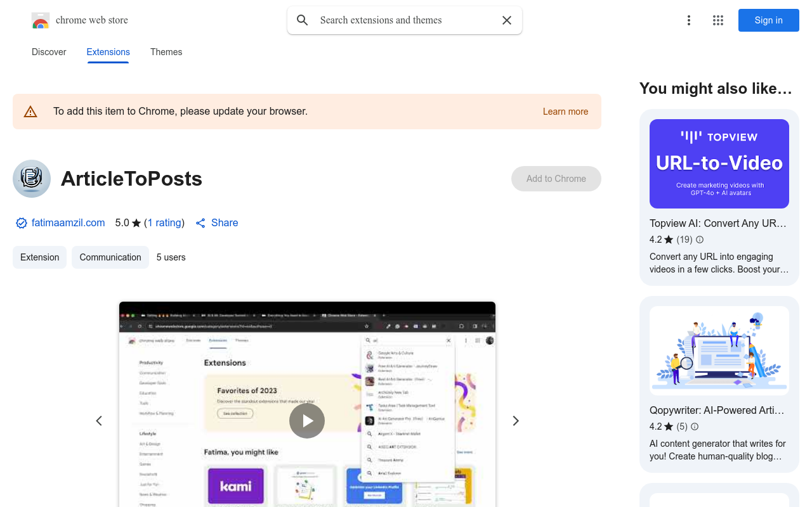Select the Communication category chip

click(110, 257)
